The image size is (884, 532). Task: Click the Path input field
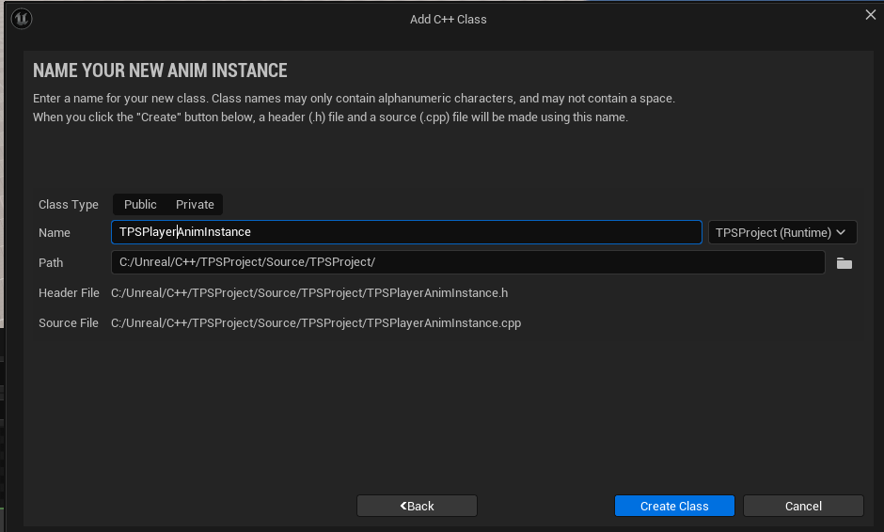(x=468, y=262)
